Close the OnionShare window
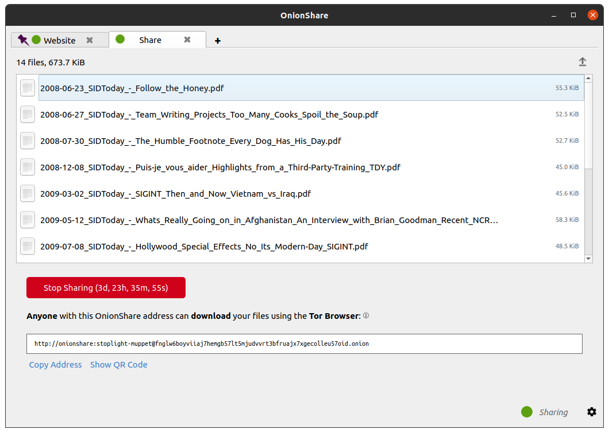 (x=593, y=15)
